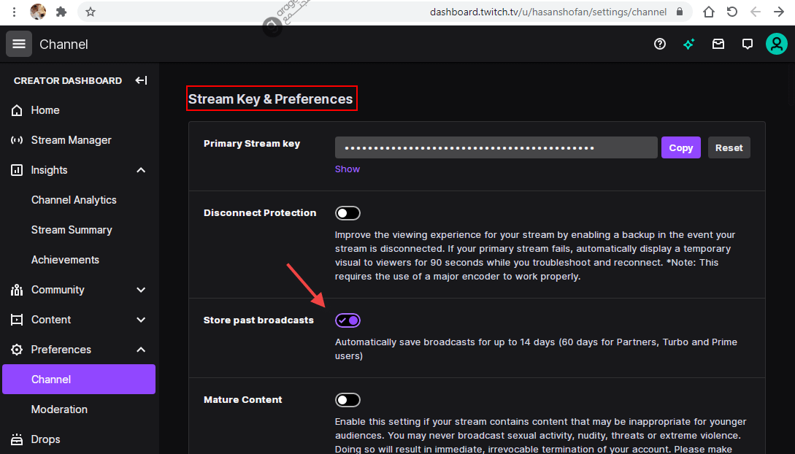795x454 pixels.
Task: Expand the Community section chevron
Action: [141, 290]
